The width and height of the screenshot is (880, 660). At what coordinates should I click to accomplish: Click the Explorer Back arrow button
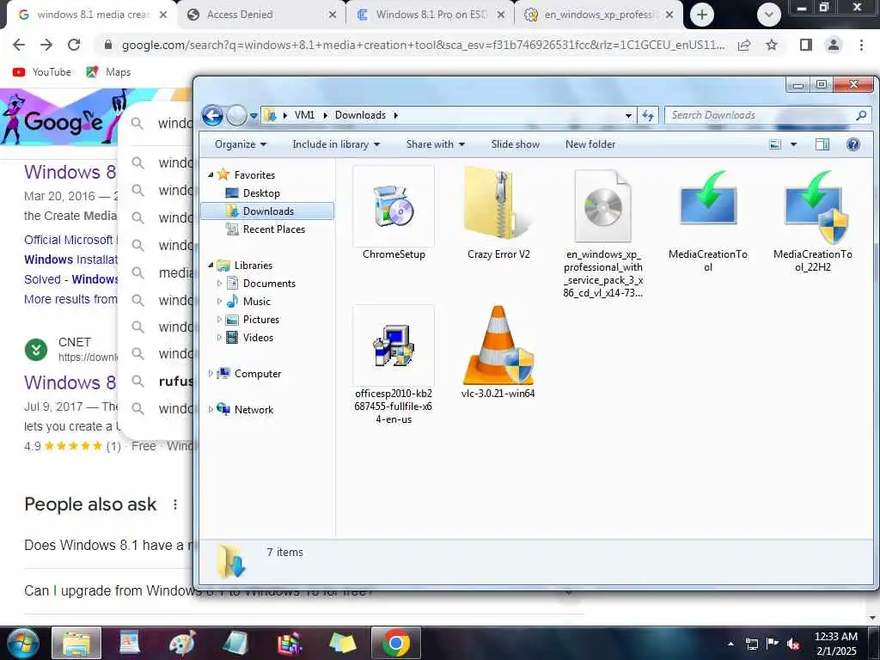pyautogui.click(x=213, y=116)
